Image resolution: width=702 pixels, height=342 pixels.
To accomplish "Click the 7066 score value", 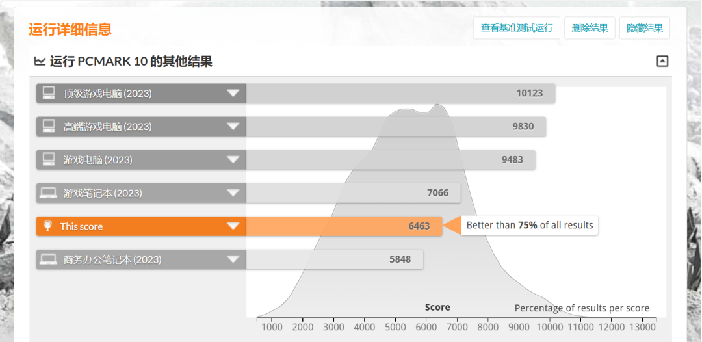I will pos(437,193).
